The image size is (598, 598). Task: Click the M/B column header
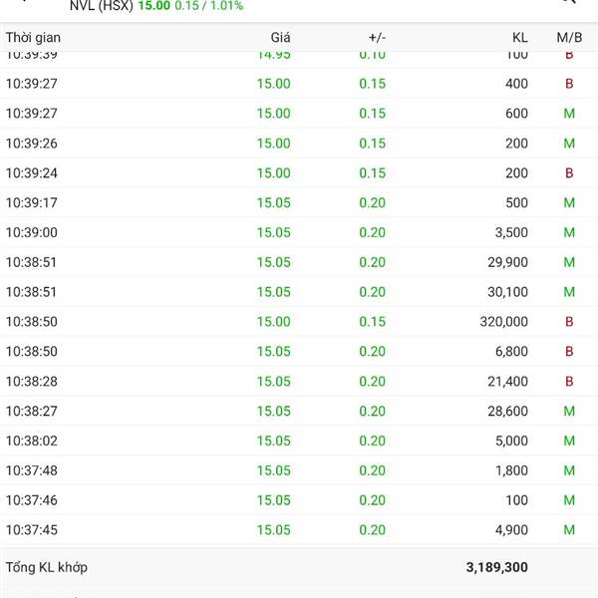tap(569, 37)
